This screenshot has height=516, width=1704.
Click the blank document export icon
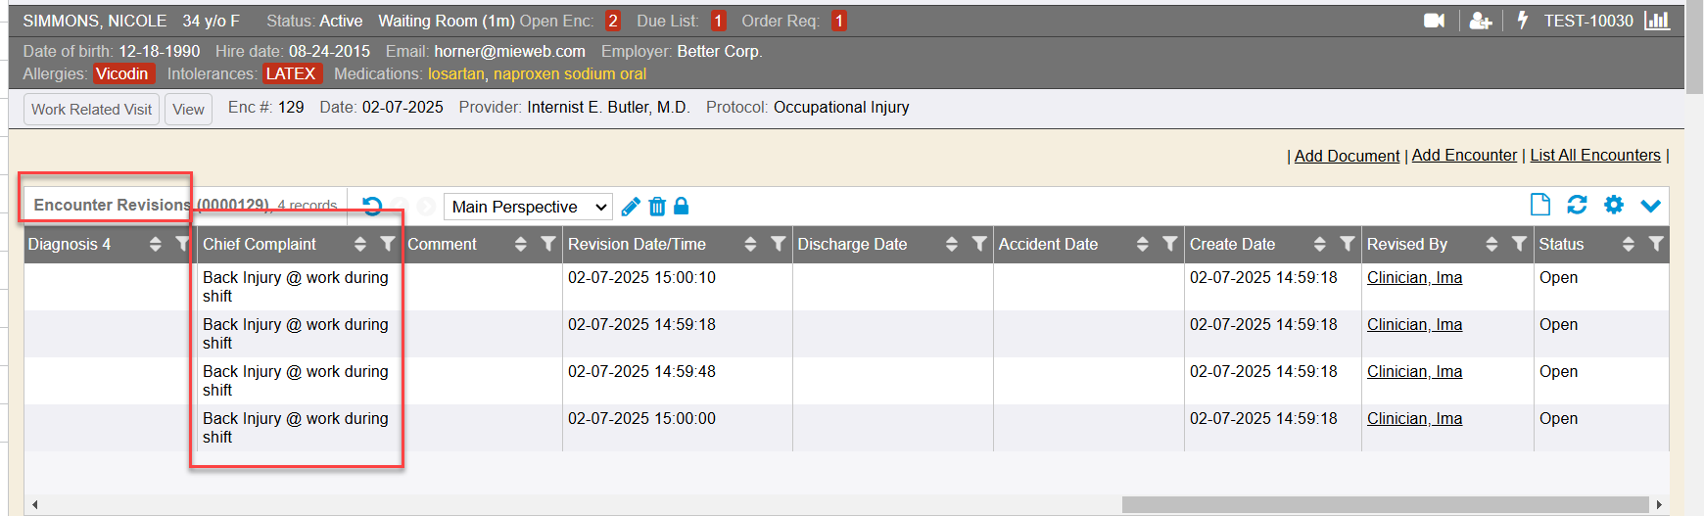pyautogui.click(x=1540, y=205)
